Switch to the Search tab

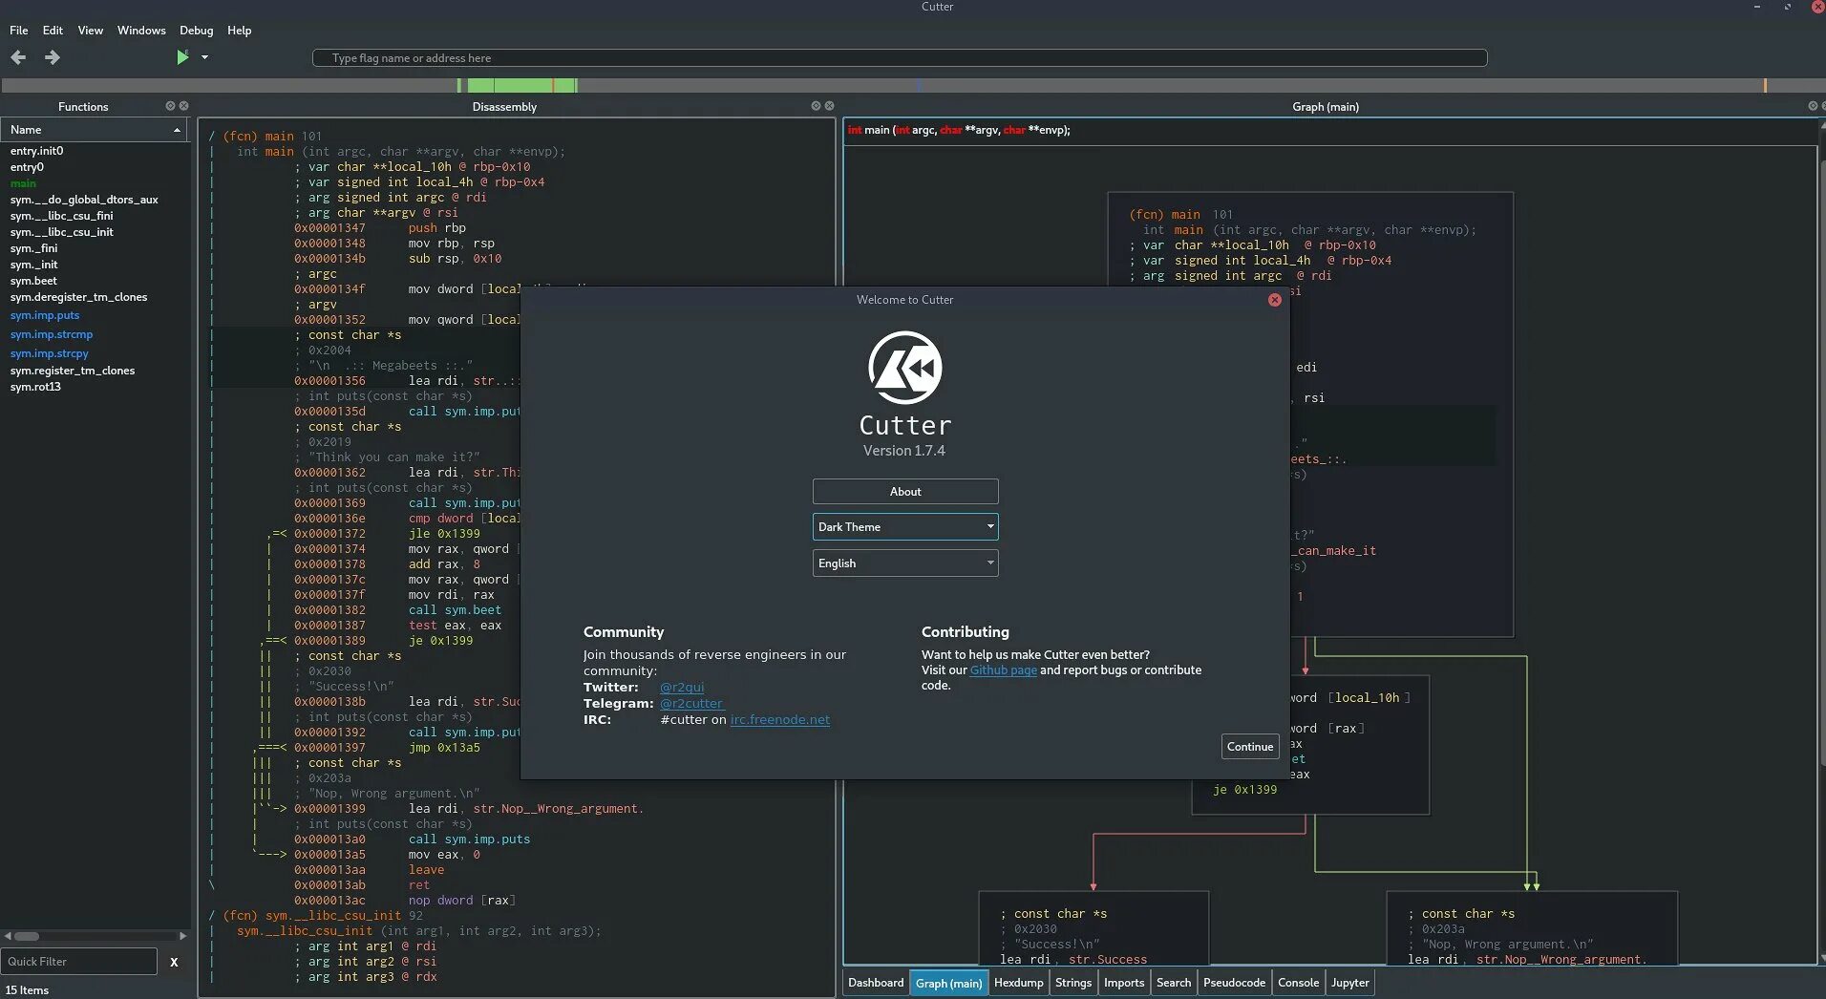pos(1174,983)
